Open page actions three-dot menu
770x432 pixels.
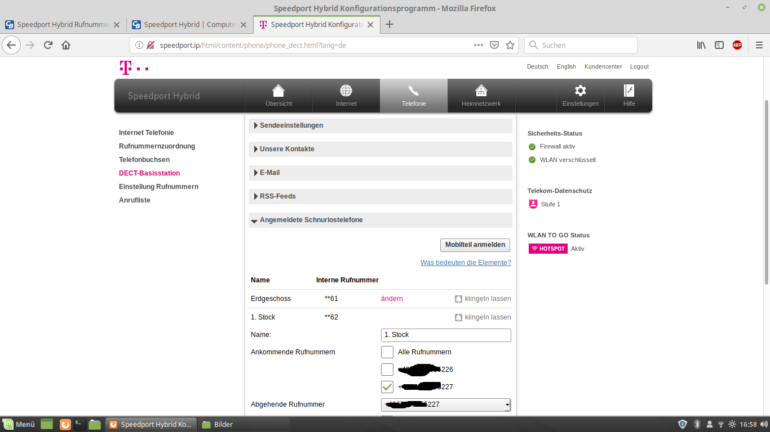(x=478, y=45)
